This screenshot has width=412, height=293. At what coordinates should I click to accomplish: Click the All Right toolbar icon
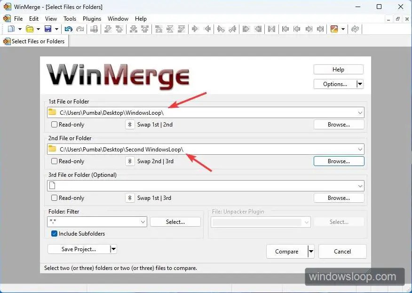tap(246, 29)
